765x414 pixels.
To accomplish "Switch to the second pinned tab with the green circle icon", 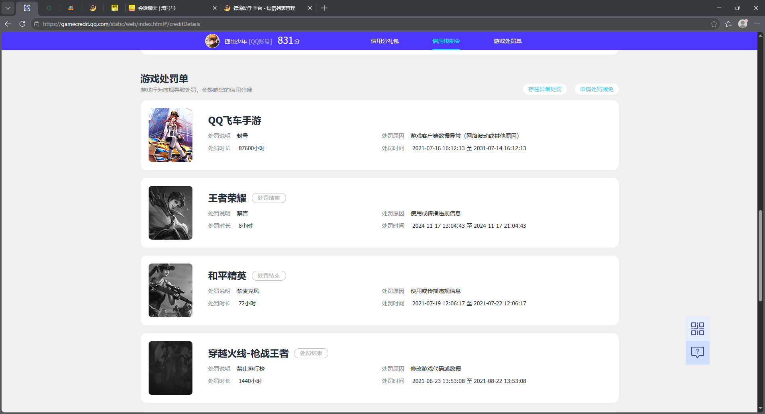I will [x=49, y=8].
